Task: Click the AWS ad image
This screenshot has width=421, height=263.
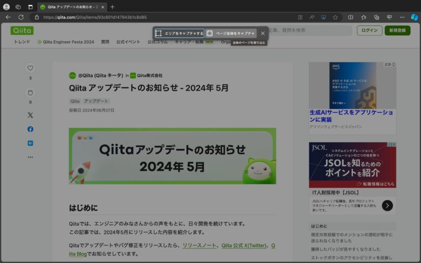Action: 352,85
